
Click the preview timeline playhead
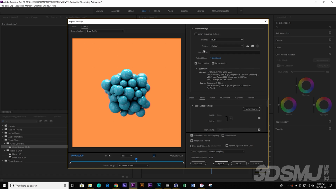(x=136, y=160)
